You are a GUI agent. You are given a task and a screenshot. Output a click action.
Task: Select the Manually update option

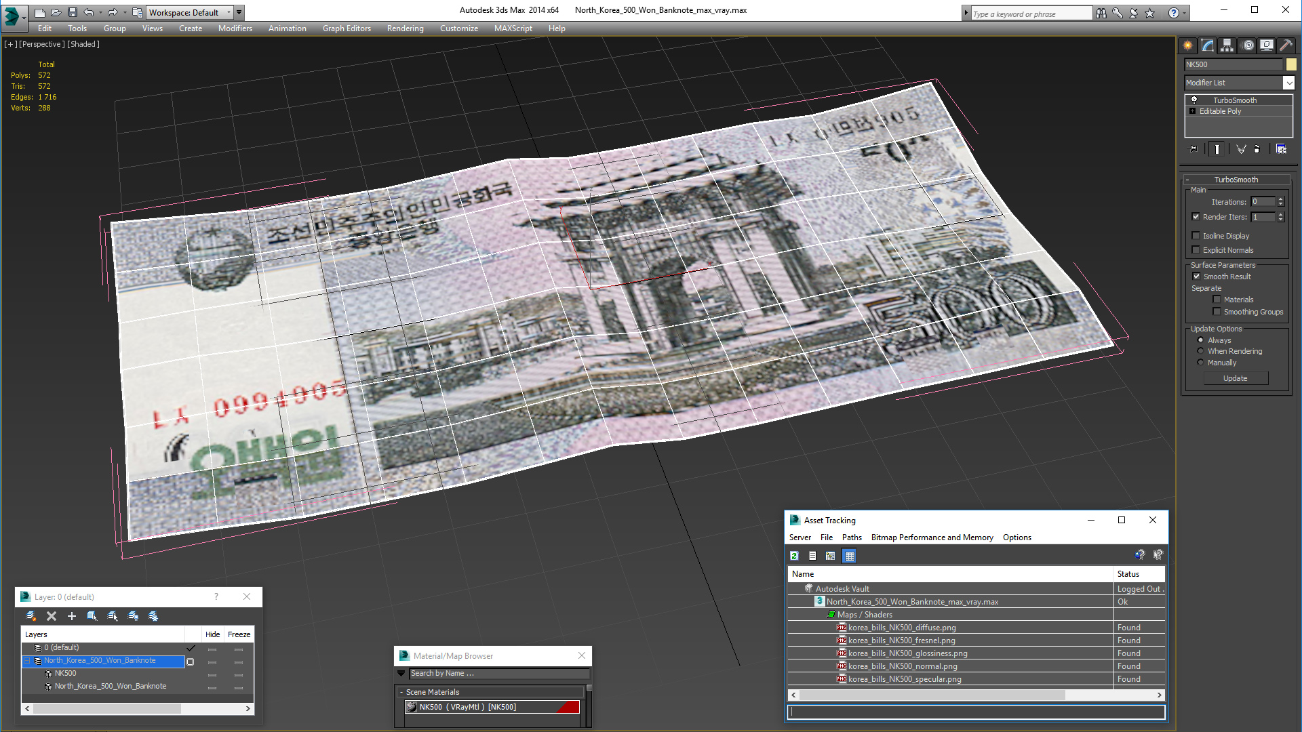(1201, 363)
